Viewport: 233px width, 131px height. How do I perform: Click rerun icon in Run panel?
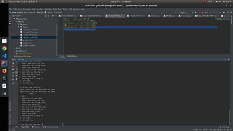click(x=13, y=63)
